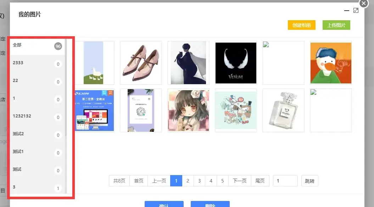Click the expand dialog icon
Image resolution: width=374 pixels, height=207 pixels.
pyautogui.click(x=356, y=11)
